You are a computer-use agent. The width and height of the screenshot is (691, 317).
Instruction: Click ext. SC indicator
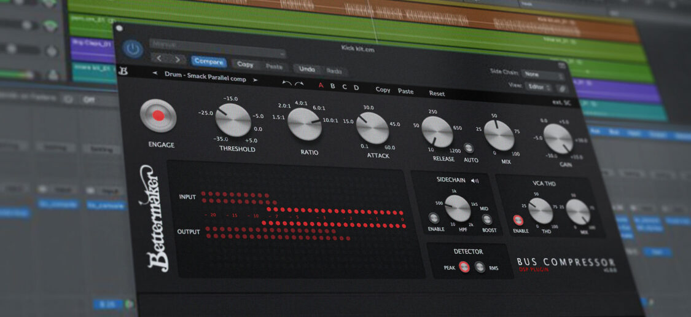pyautogui.click(x=561, y=102)
